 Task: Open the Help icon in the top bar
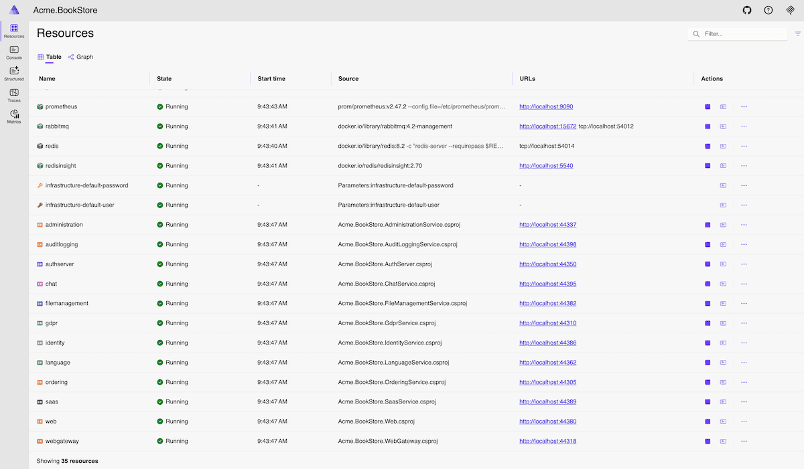coord(768,10)
